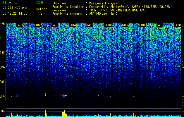Click the 1410 time marker
184x117 pixels.
177,25
